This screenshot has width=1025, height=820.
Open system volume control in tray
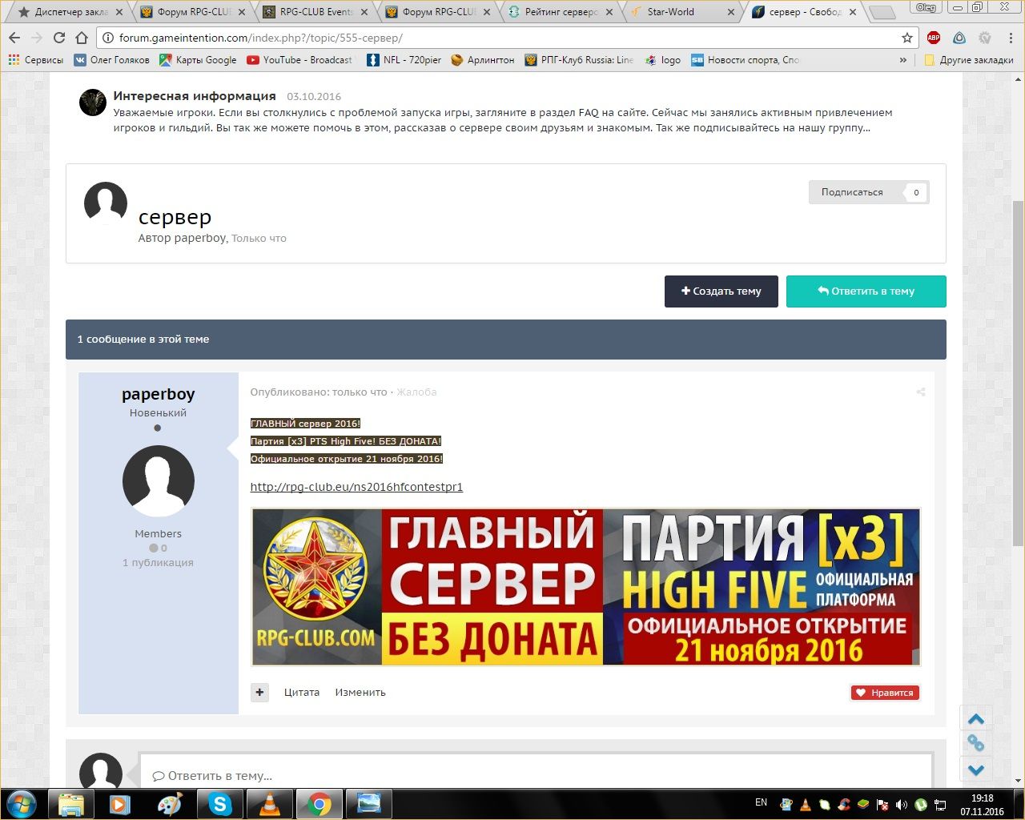902,805
